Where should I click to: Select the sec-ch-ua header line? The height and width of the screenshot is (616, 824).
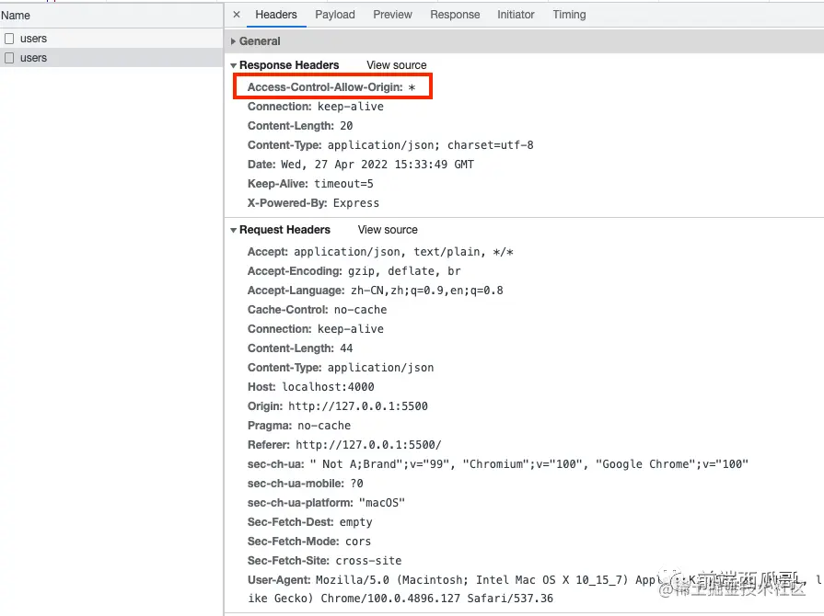click(498, 464)
